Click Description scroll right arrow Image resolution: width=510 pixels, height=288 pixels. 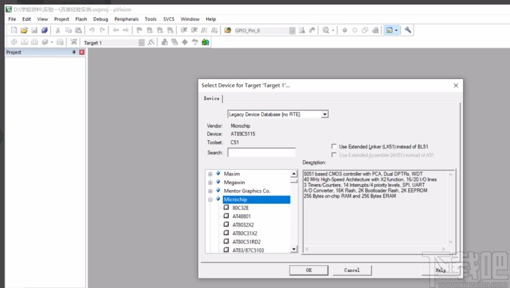coord(443,249)
